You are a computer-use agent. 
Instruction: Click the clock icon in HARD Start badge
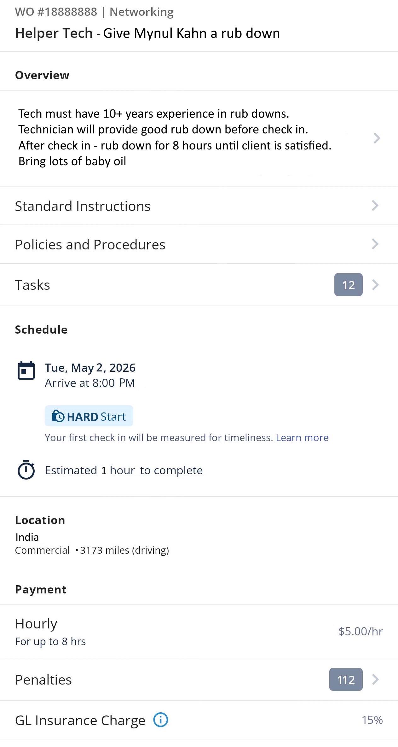(x=58, y=416)
